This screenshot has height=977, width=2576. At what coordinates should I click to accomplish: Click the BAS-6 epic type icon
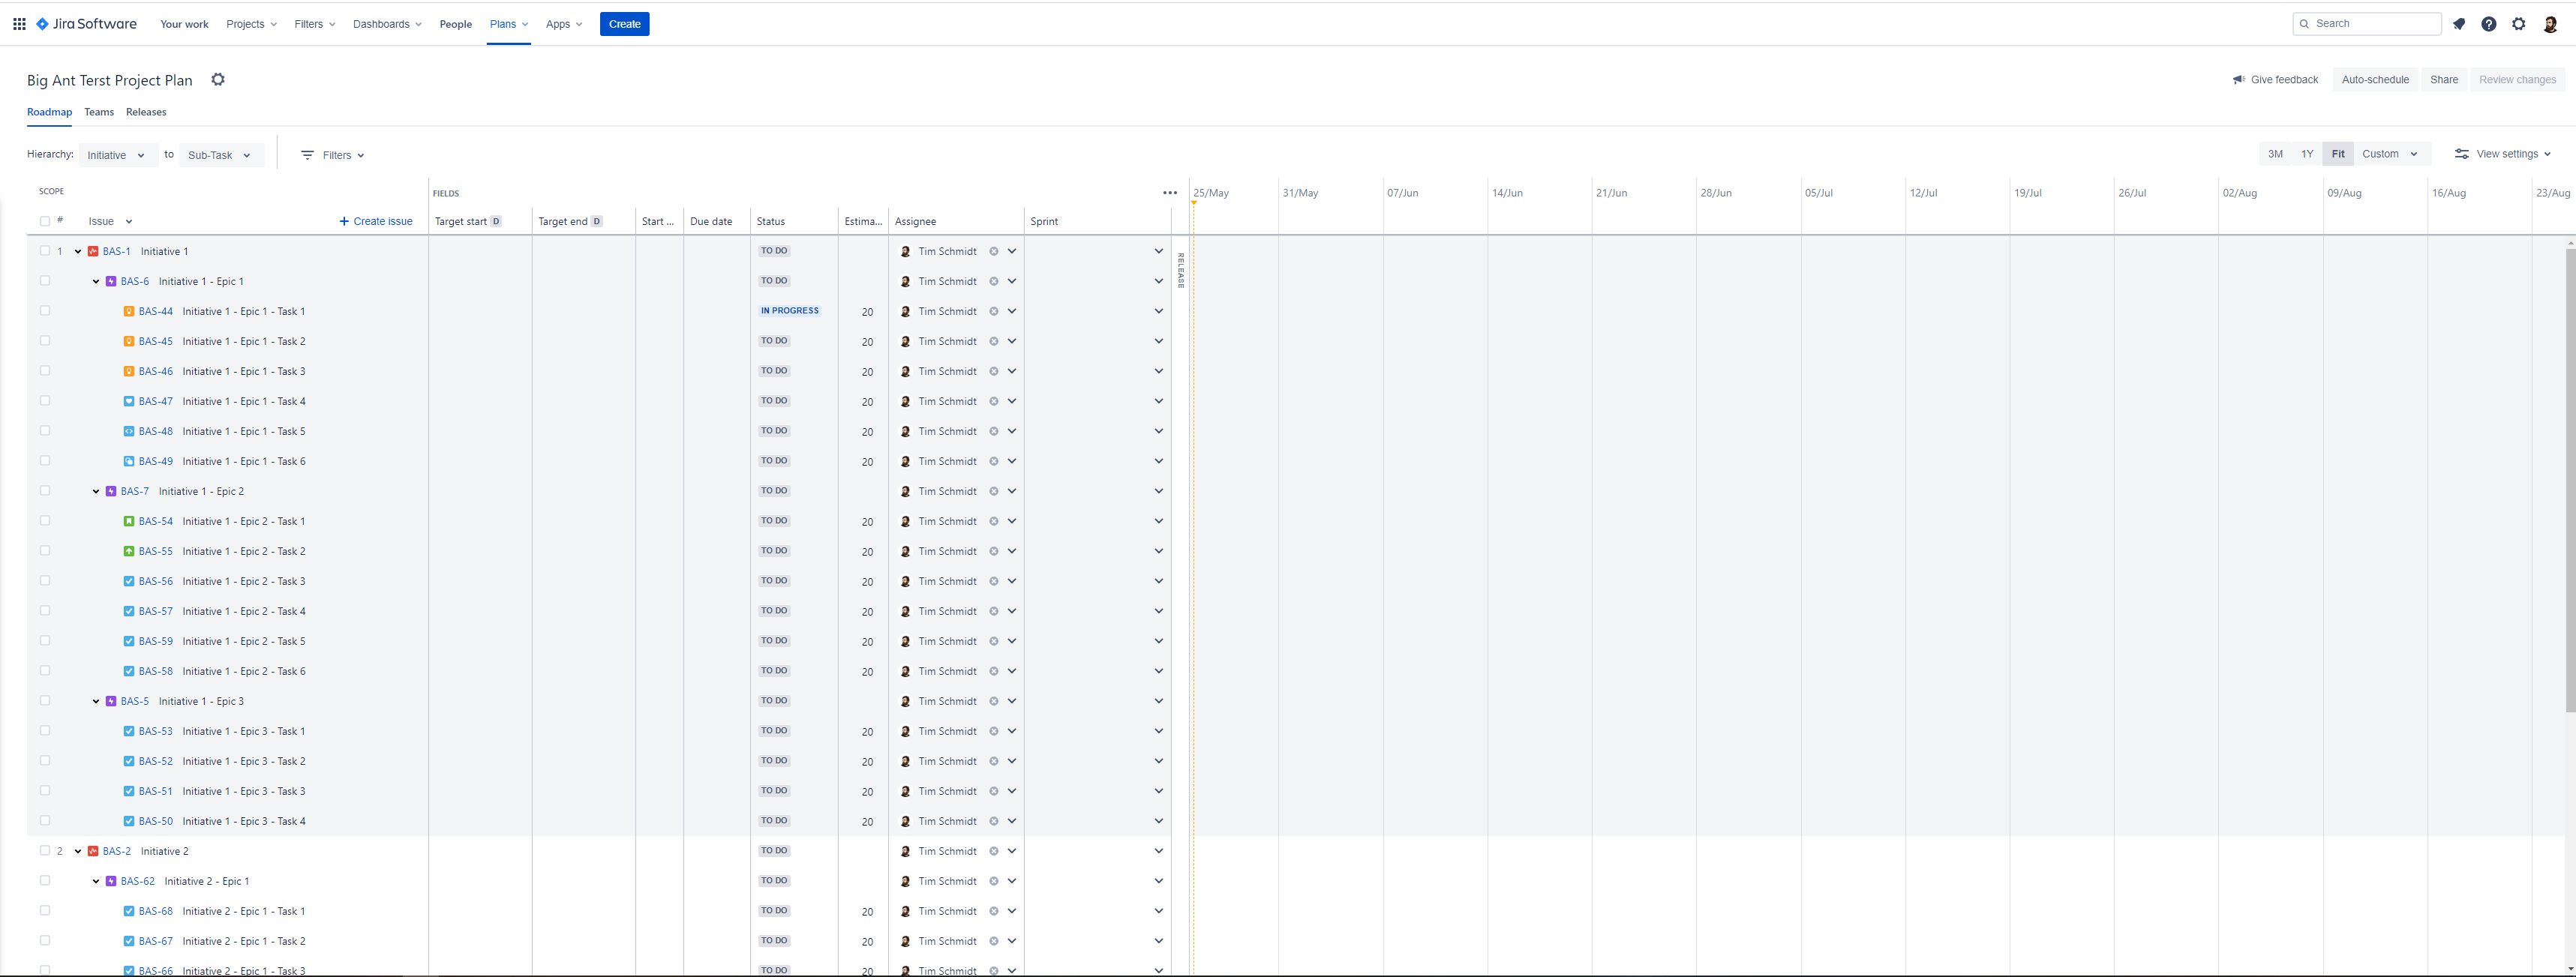111,281
